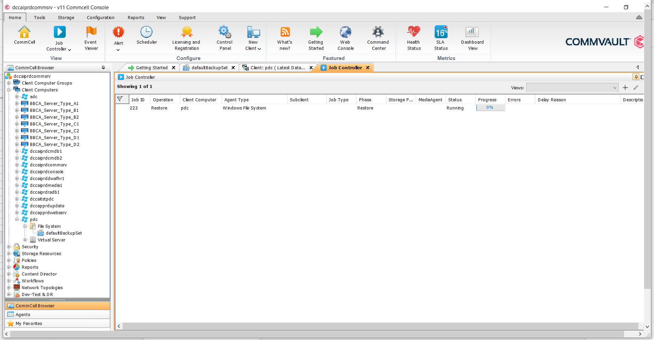Screen dimensions: 654x340
Task: Pin the Job Controller window
Action: [x=636, y=77]
